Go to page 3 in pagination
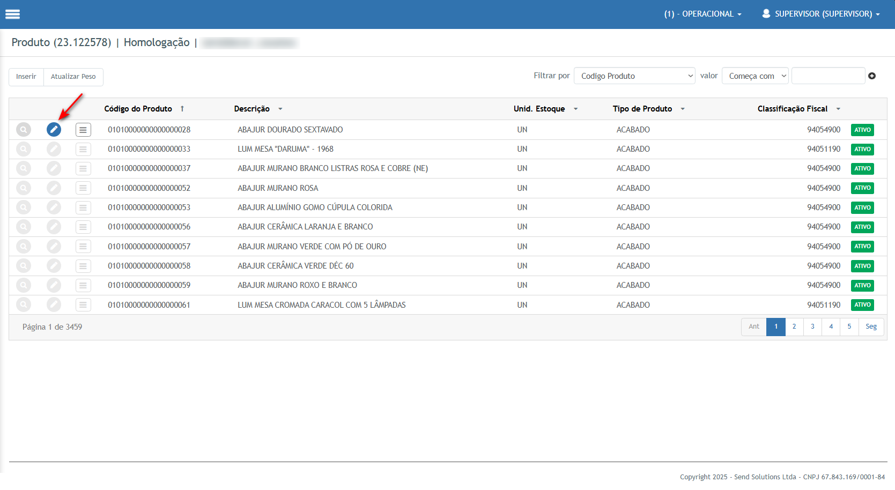 point(812,326)
